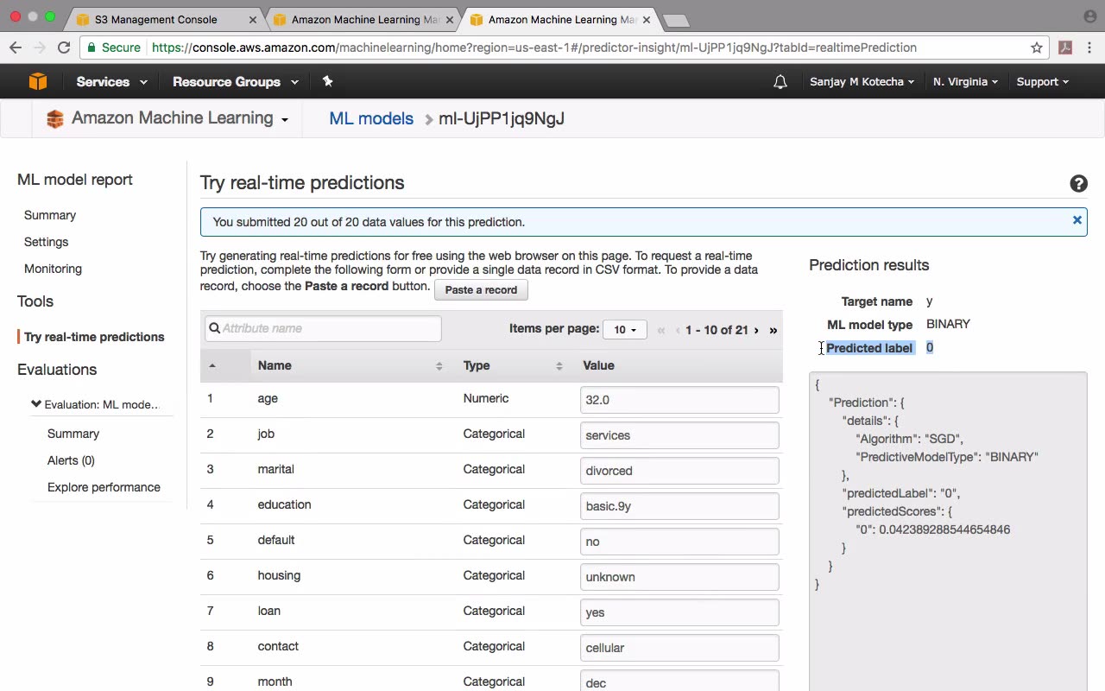
Task: Click the housing value field showing unknown
Action: (x=679, y=577)
